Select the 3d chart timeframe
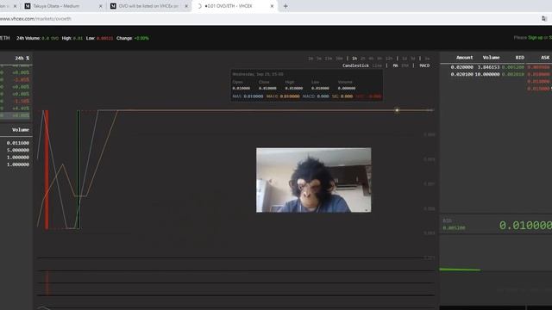 [413, 59]
